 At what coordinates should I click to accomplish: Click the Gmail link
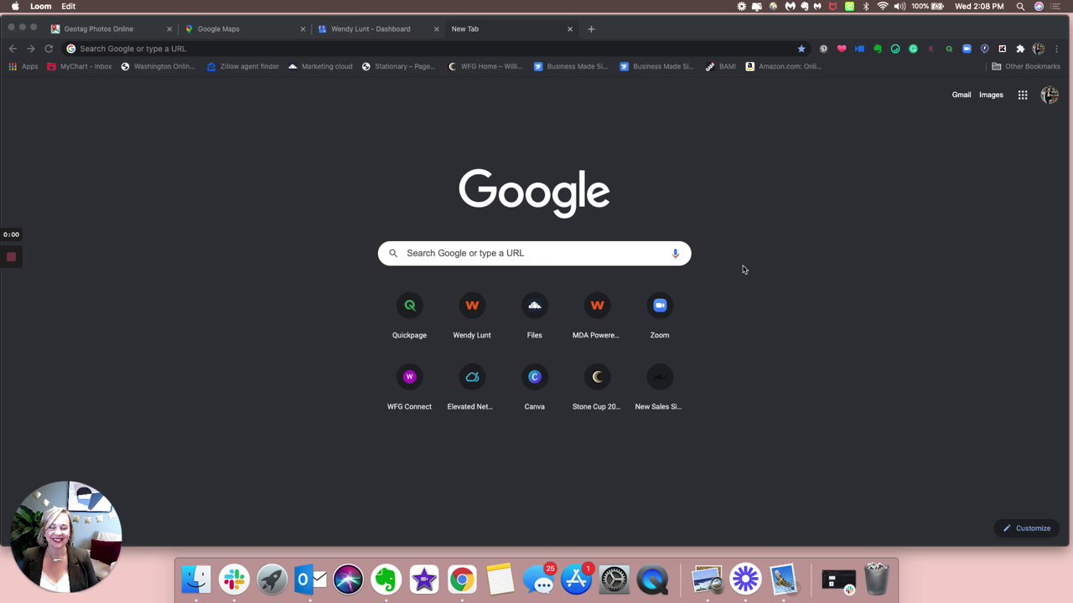962,95
